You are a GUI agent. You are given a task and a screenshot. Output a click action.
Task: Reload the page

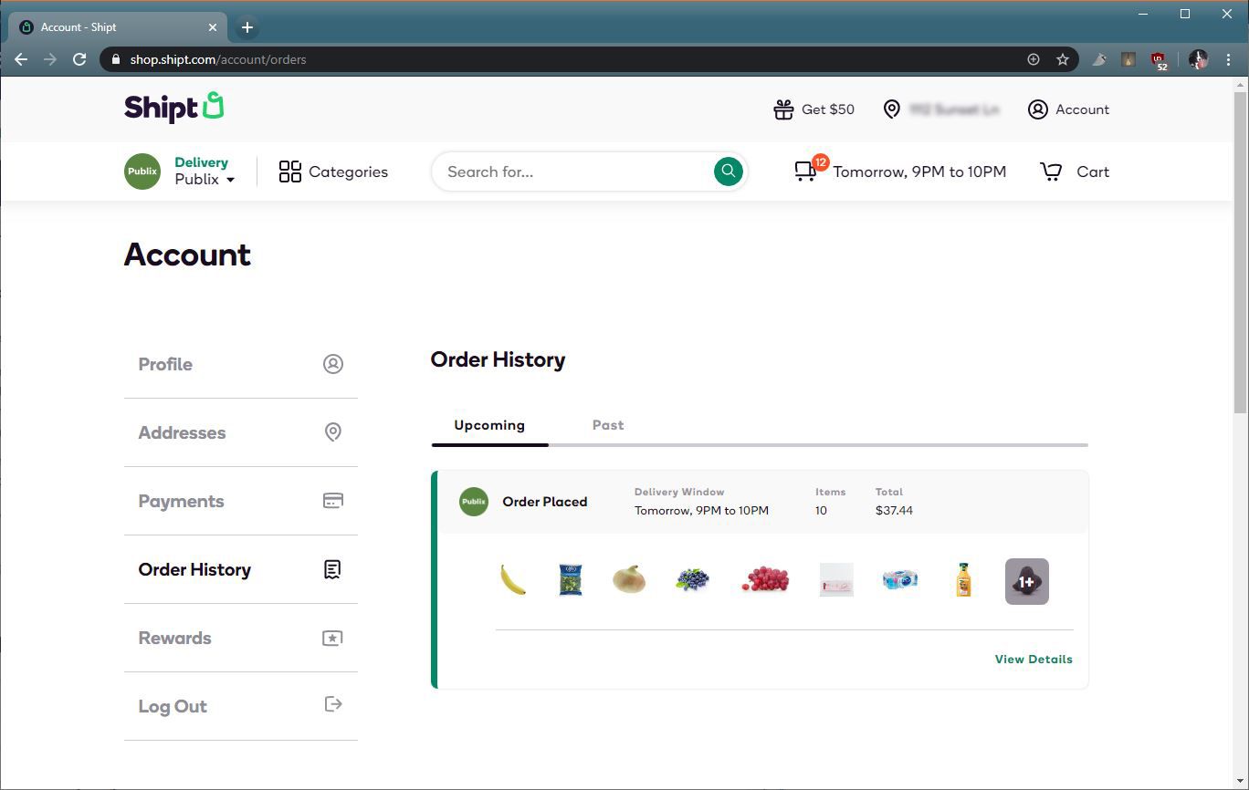79,59
